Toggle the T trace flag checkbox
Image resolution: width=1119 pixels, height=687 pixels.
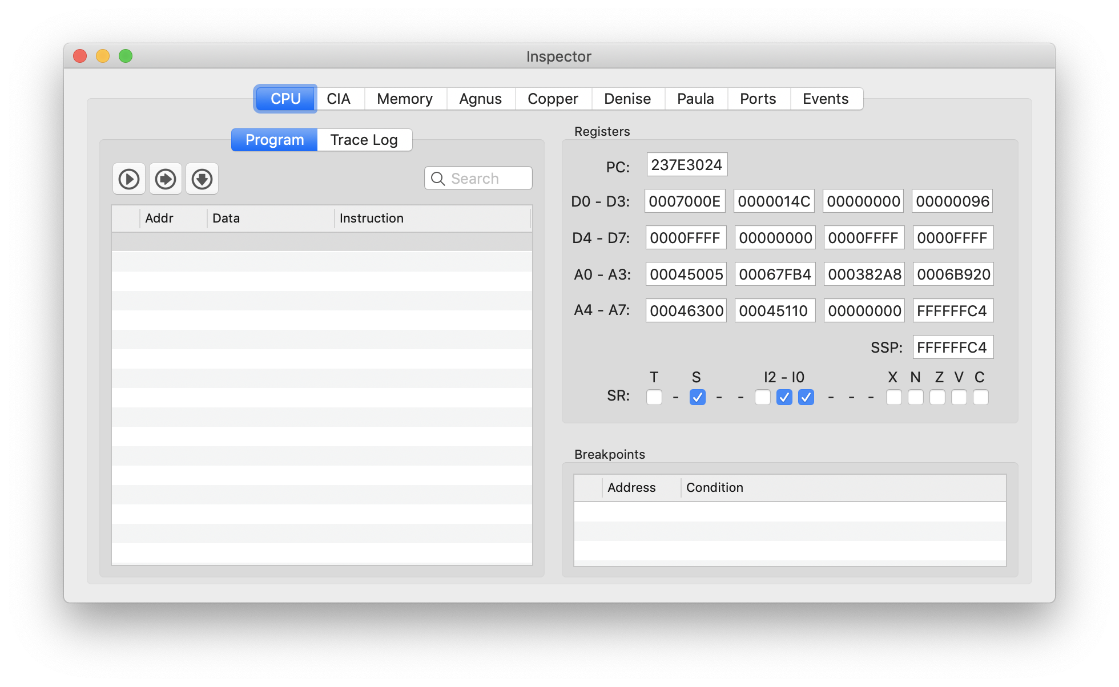(x=654, y=397)
